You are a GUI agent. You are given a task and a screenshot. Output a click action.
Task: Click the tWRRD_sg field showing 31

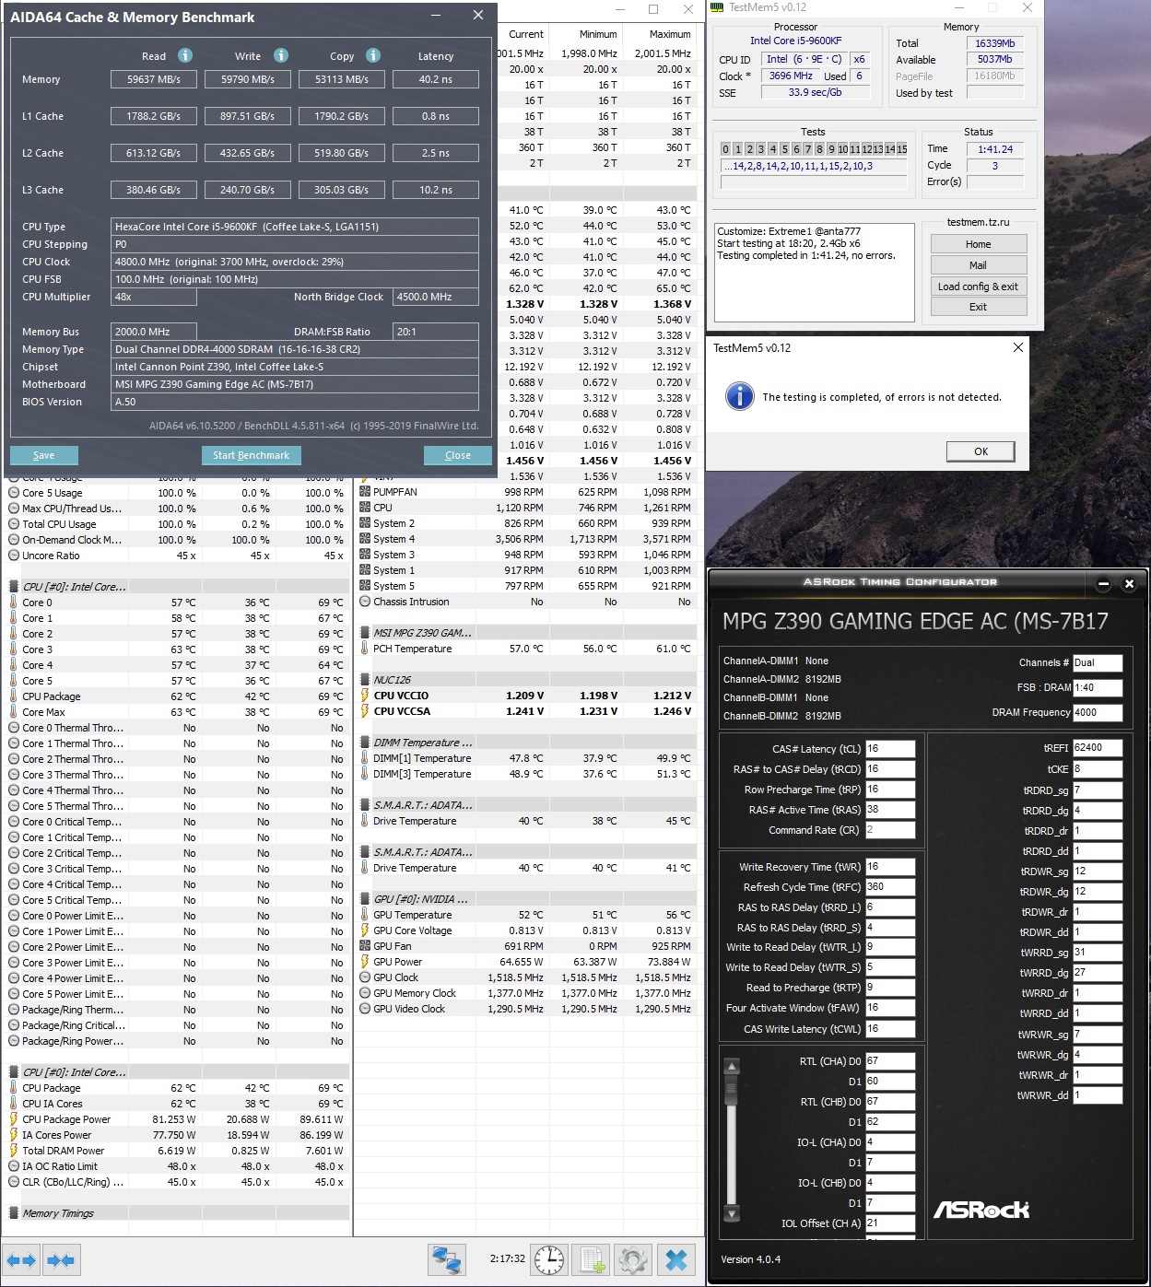[1098, 953]
